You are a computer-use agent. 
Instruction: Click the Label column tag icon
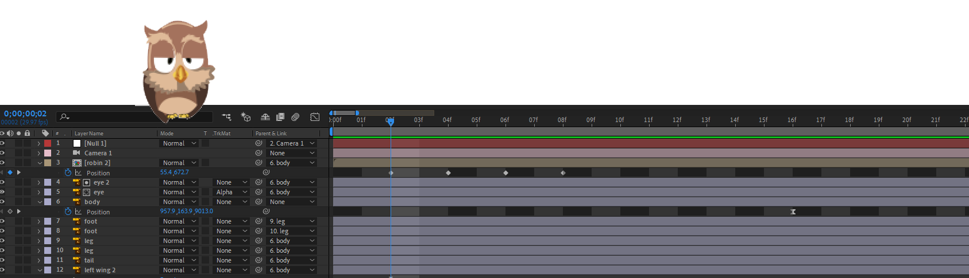pyautogui.click(x=45, y=133)
